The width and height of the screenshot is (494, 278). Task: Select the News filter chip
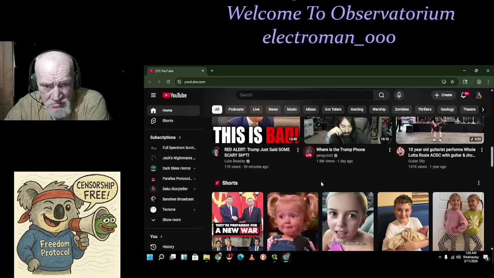[273, 109]
